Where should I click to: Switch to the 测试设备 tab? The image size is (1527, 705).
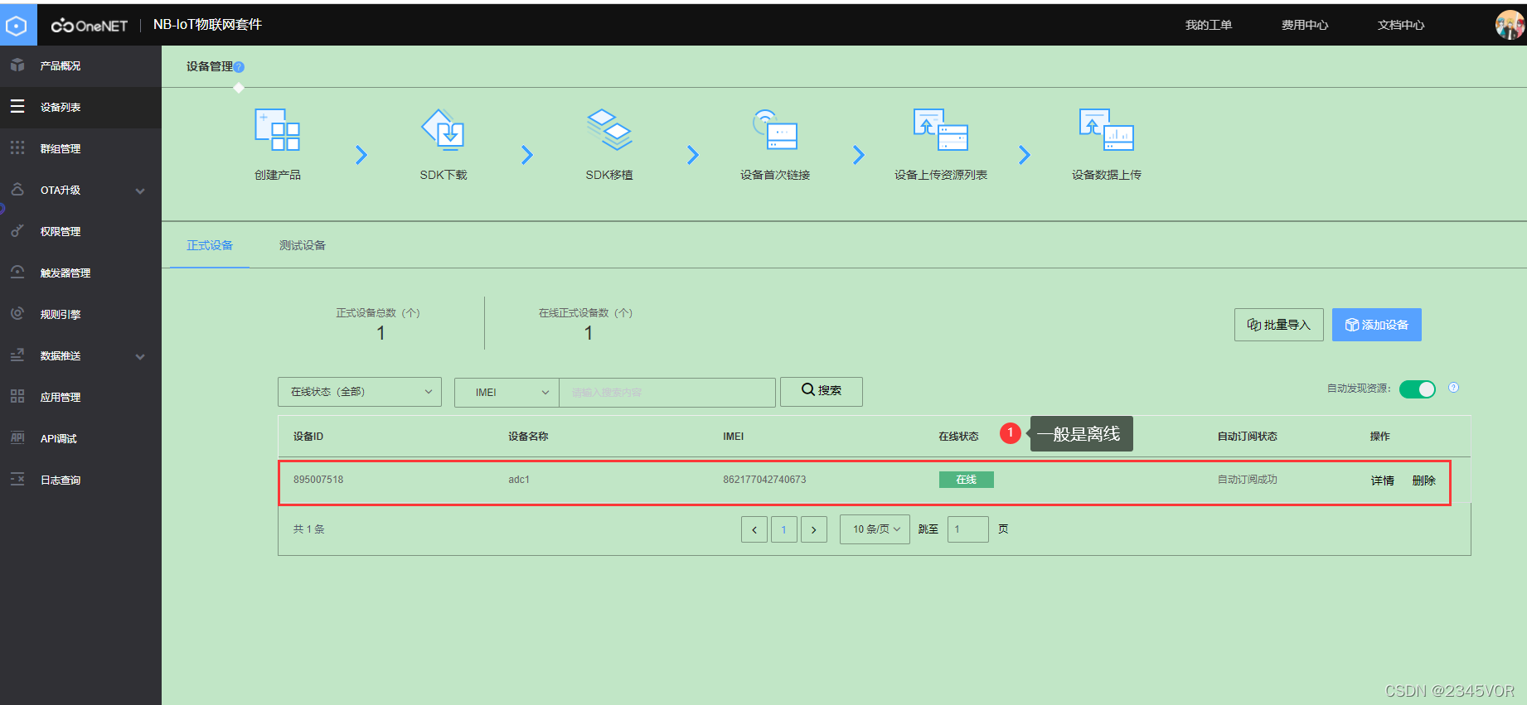[x=303, y=245]
